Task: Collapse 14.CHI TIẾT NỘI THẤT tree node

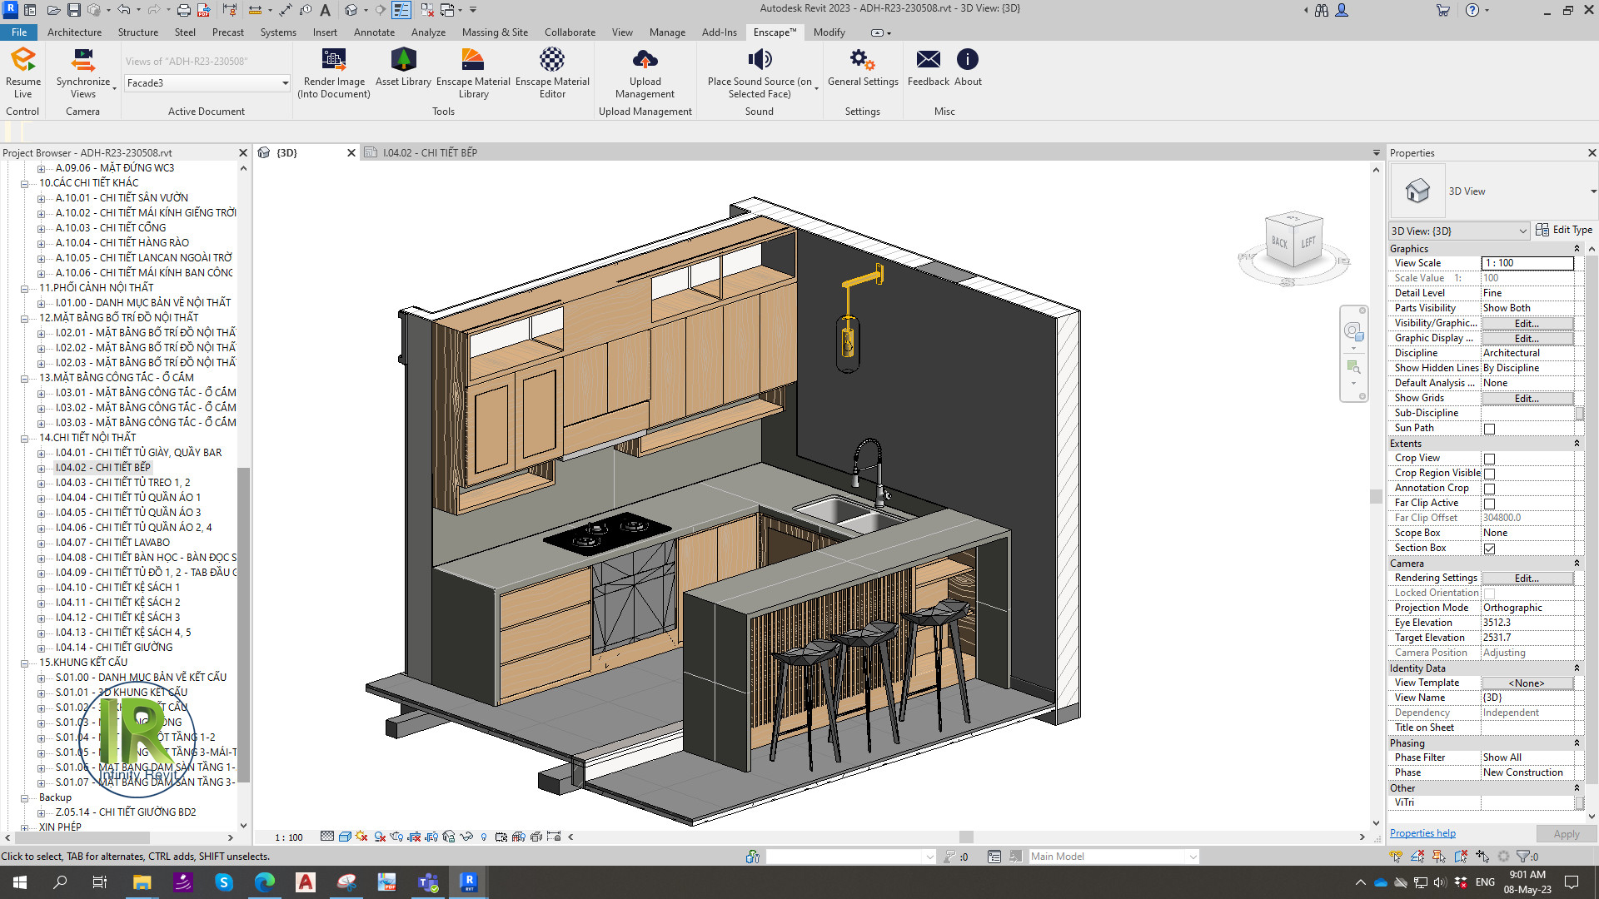Action: click(x=25, y=438)
